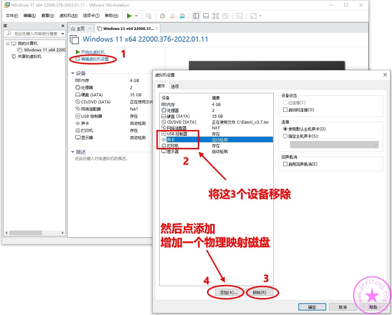Image resolution: width=392 pixels, height=315 pixels.
Task: Open the library search dropdown arrow
Action: [63, 33]
